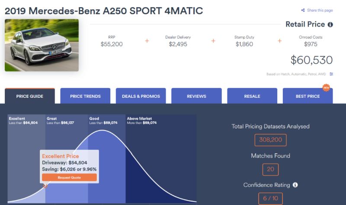
Task: Select the Good price zone on chart
Action: (107, 158)
